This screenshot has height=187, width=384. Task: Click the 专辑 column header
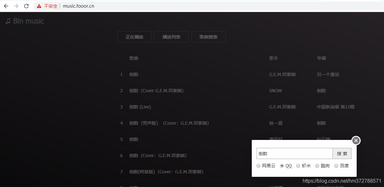coord(321,58)
